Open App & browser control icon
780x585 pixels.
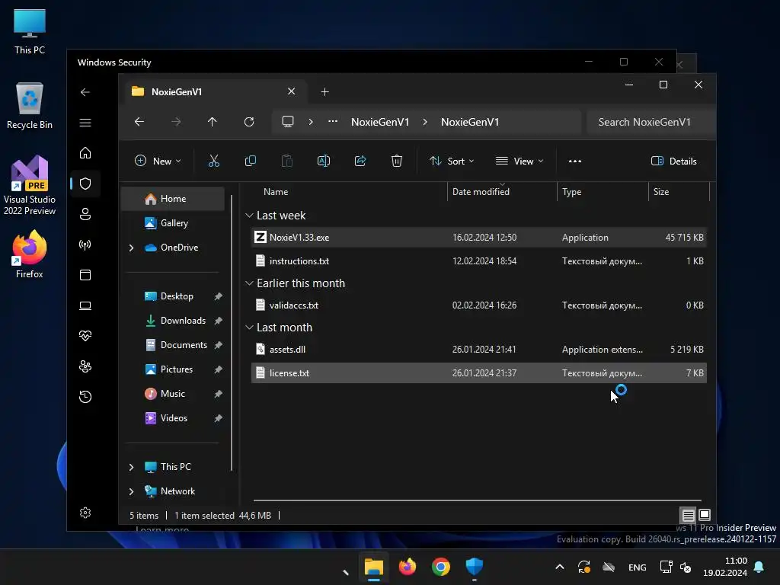pos(85,275)
